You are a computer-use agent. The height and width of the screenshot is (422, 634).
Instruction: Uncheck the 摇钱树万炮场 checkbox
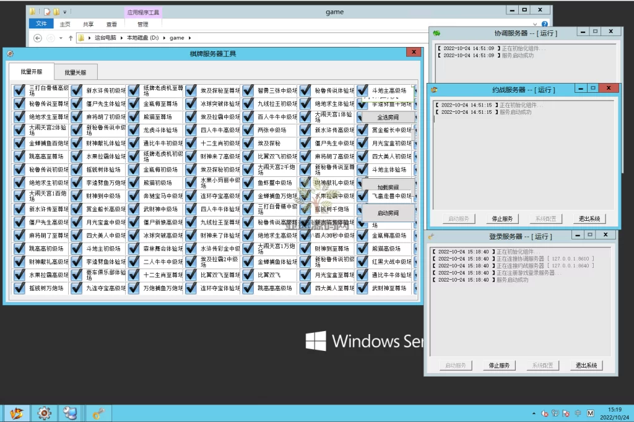[19, 288]
